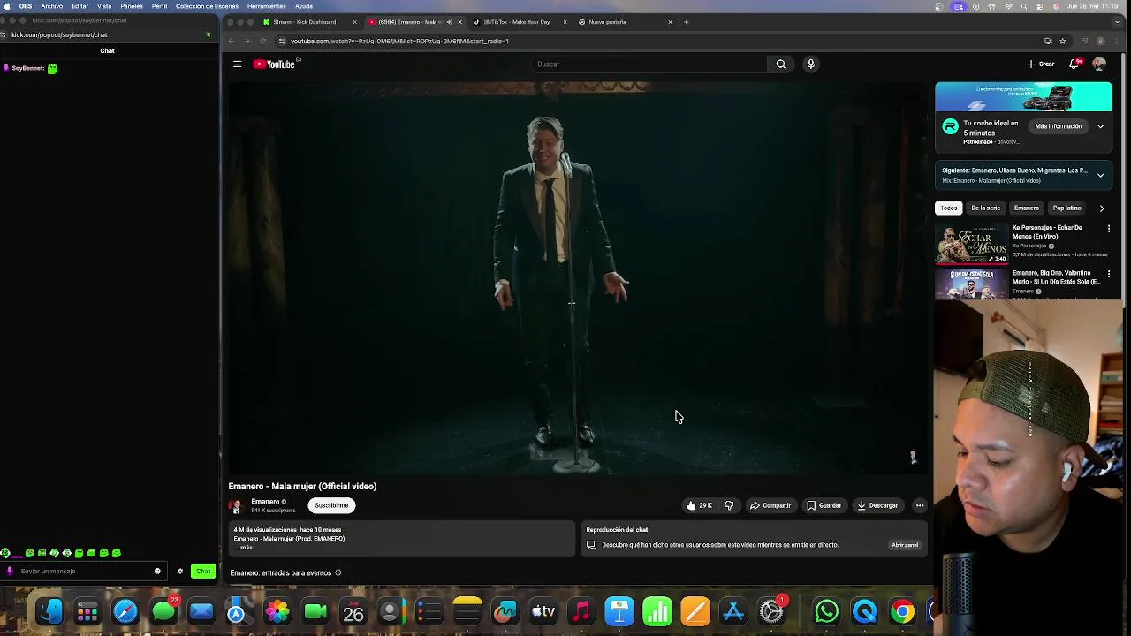
Task: Click the Buscar search field
Action: click(x=649, y=64)
